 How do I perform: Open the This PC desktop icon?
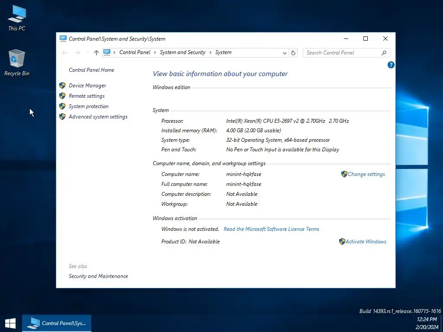point(17,17)
